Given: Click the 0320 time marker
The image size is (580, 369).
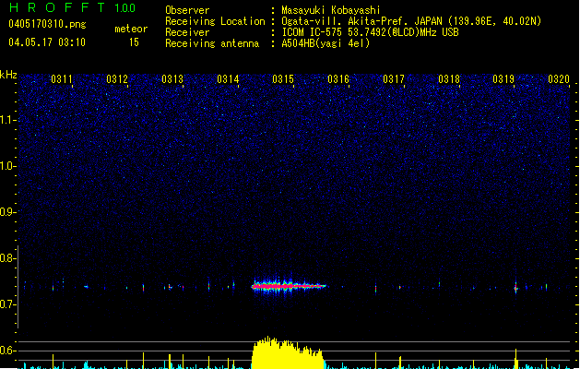Looking at the screenshot, I should coord(559,79).
